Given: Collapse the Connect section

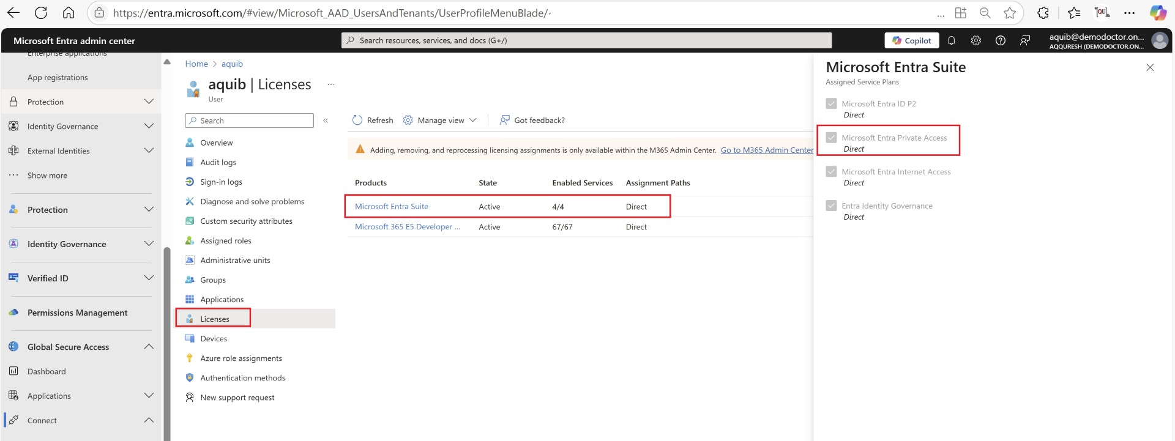Looking at the screenshot, I should pyautogui.click(x=149, y=420).
